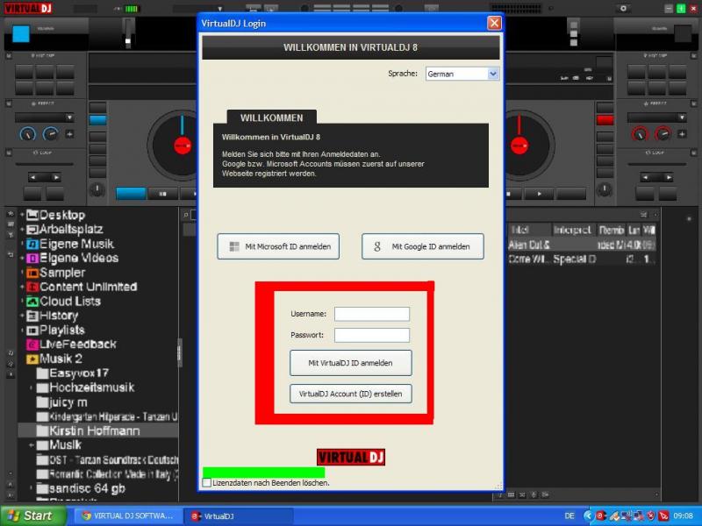This screenshot has height=526, width=702.
Task: Click 'Mit VirtualDJ ID anmelden' button
Action: pyautogui.click(x=350, y=363)
